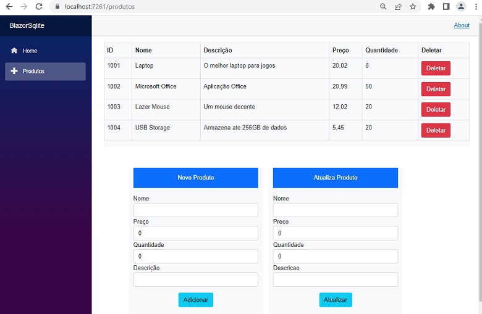Focus the Descrição field under Novo Produto
Screen dimensions: 482x314
coord(195,279)
